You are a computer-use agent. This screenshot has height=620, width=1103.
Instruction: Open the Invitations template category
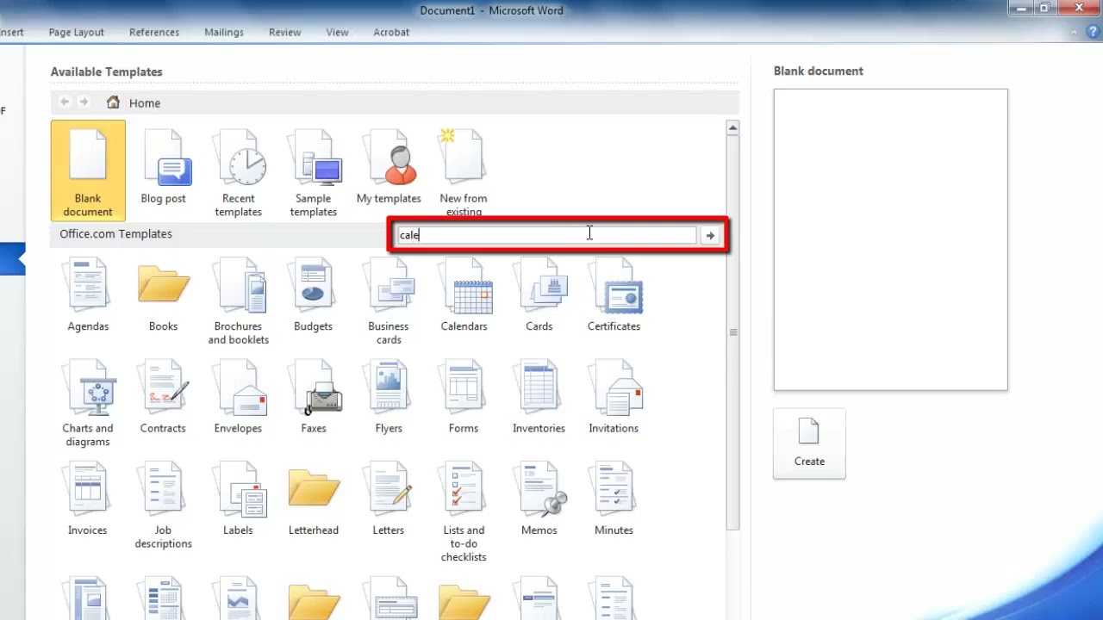(614, 396)
